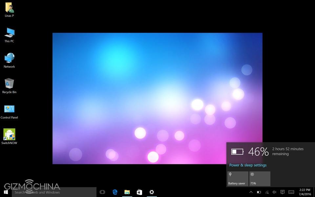315x197 pixels.
Task: Open File Explorer from the taskbar
Action: 127,192
